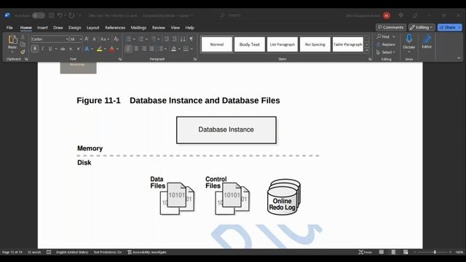Viewport: 466px width, 262px height.
Task: Toggle the AutoSave switch
Action: coord(39,15)
